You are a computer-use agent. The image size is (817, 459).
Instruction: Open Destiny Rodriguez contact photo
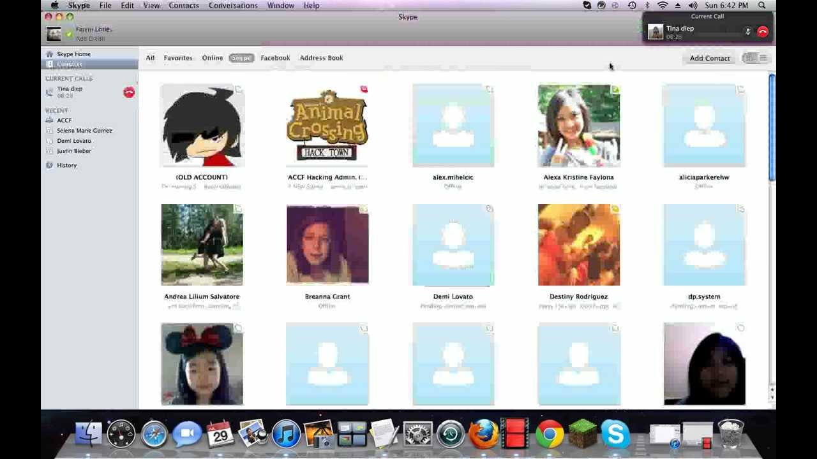point(579,245)
